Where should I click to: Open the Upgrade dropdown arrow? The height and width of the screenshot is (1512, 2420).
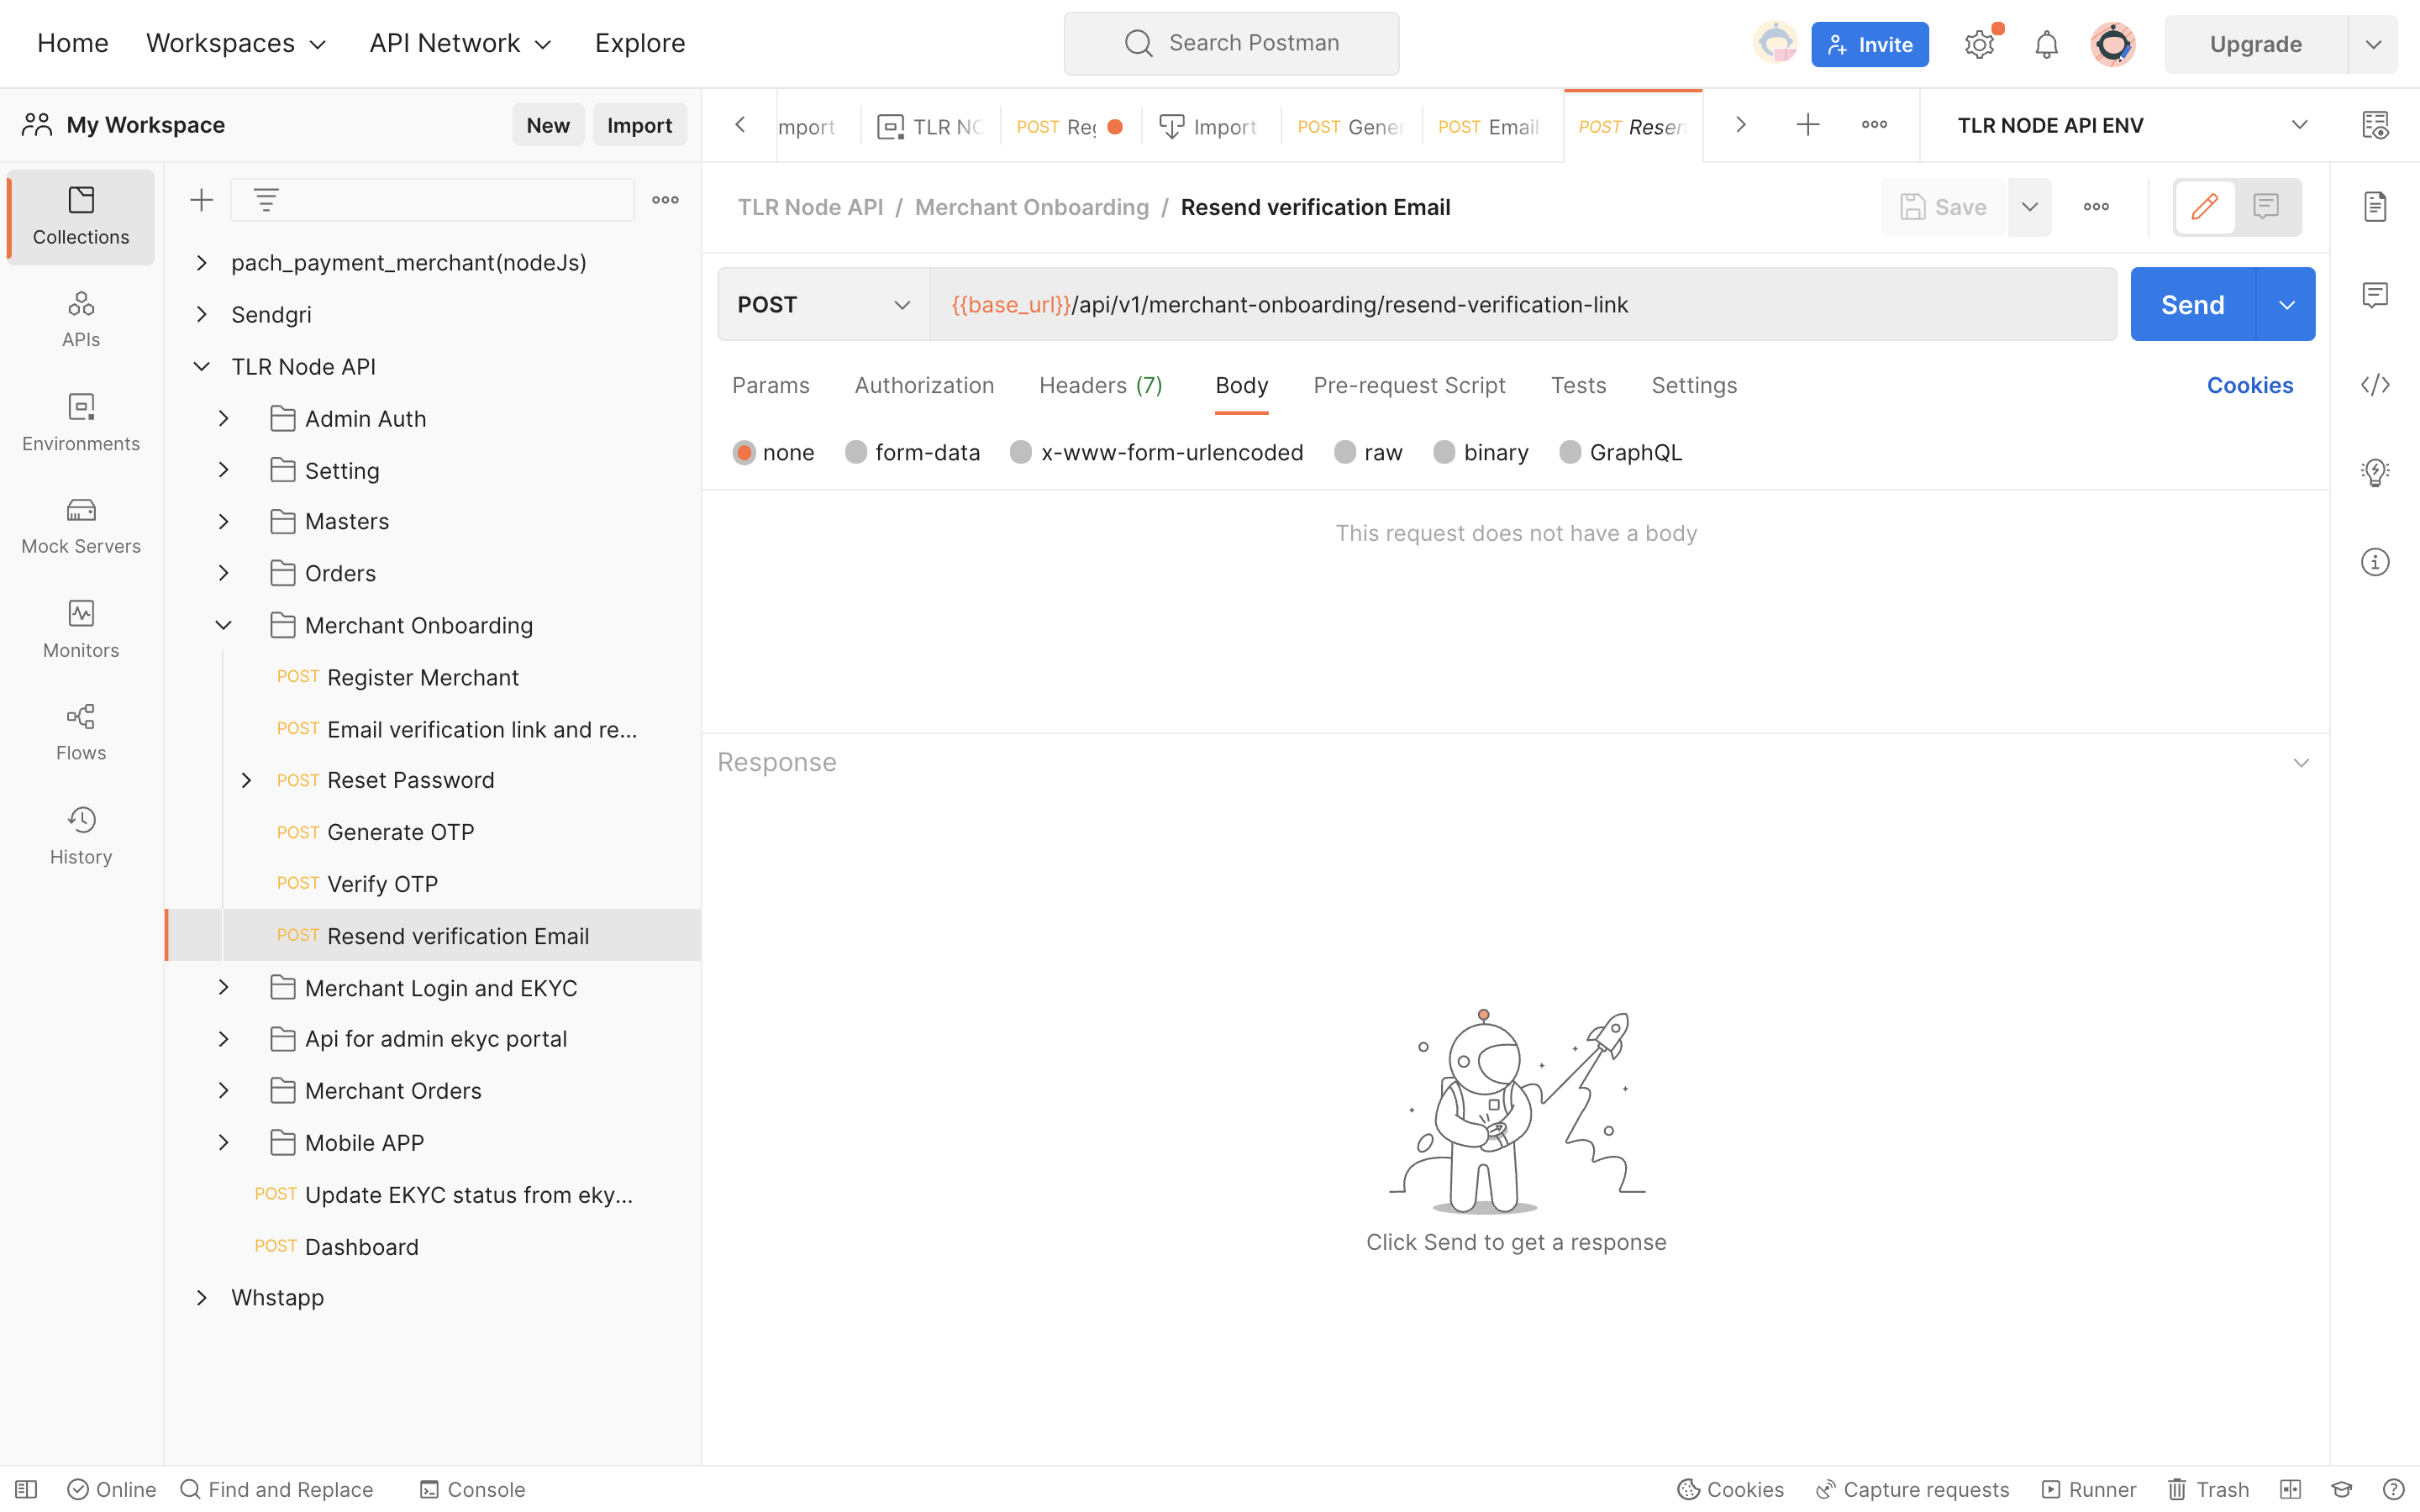(x=2373, y=44)
